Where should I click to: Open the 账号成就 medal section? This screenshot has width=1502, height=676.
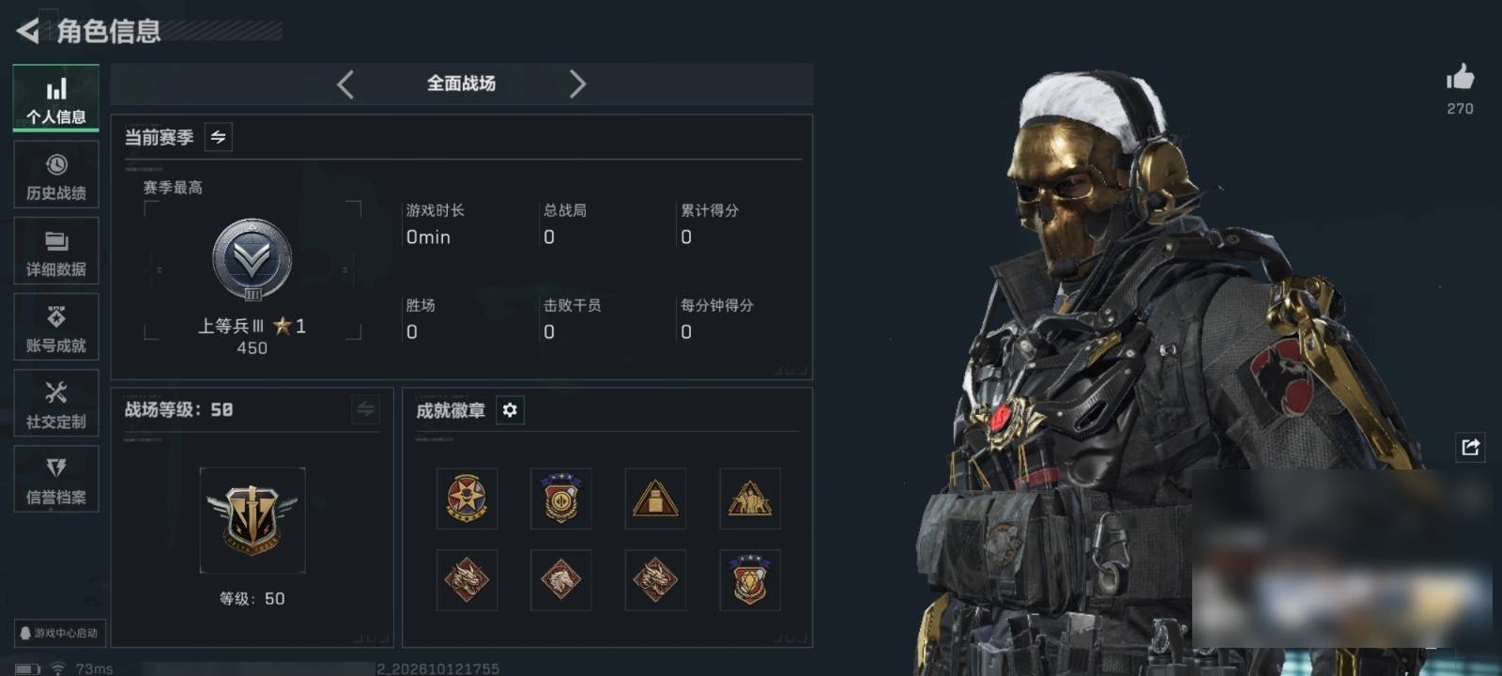[x=56, y=327]
